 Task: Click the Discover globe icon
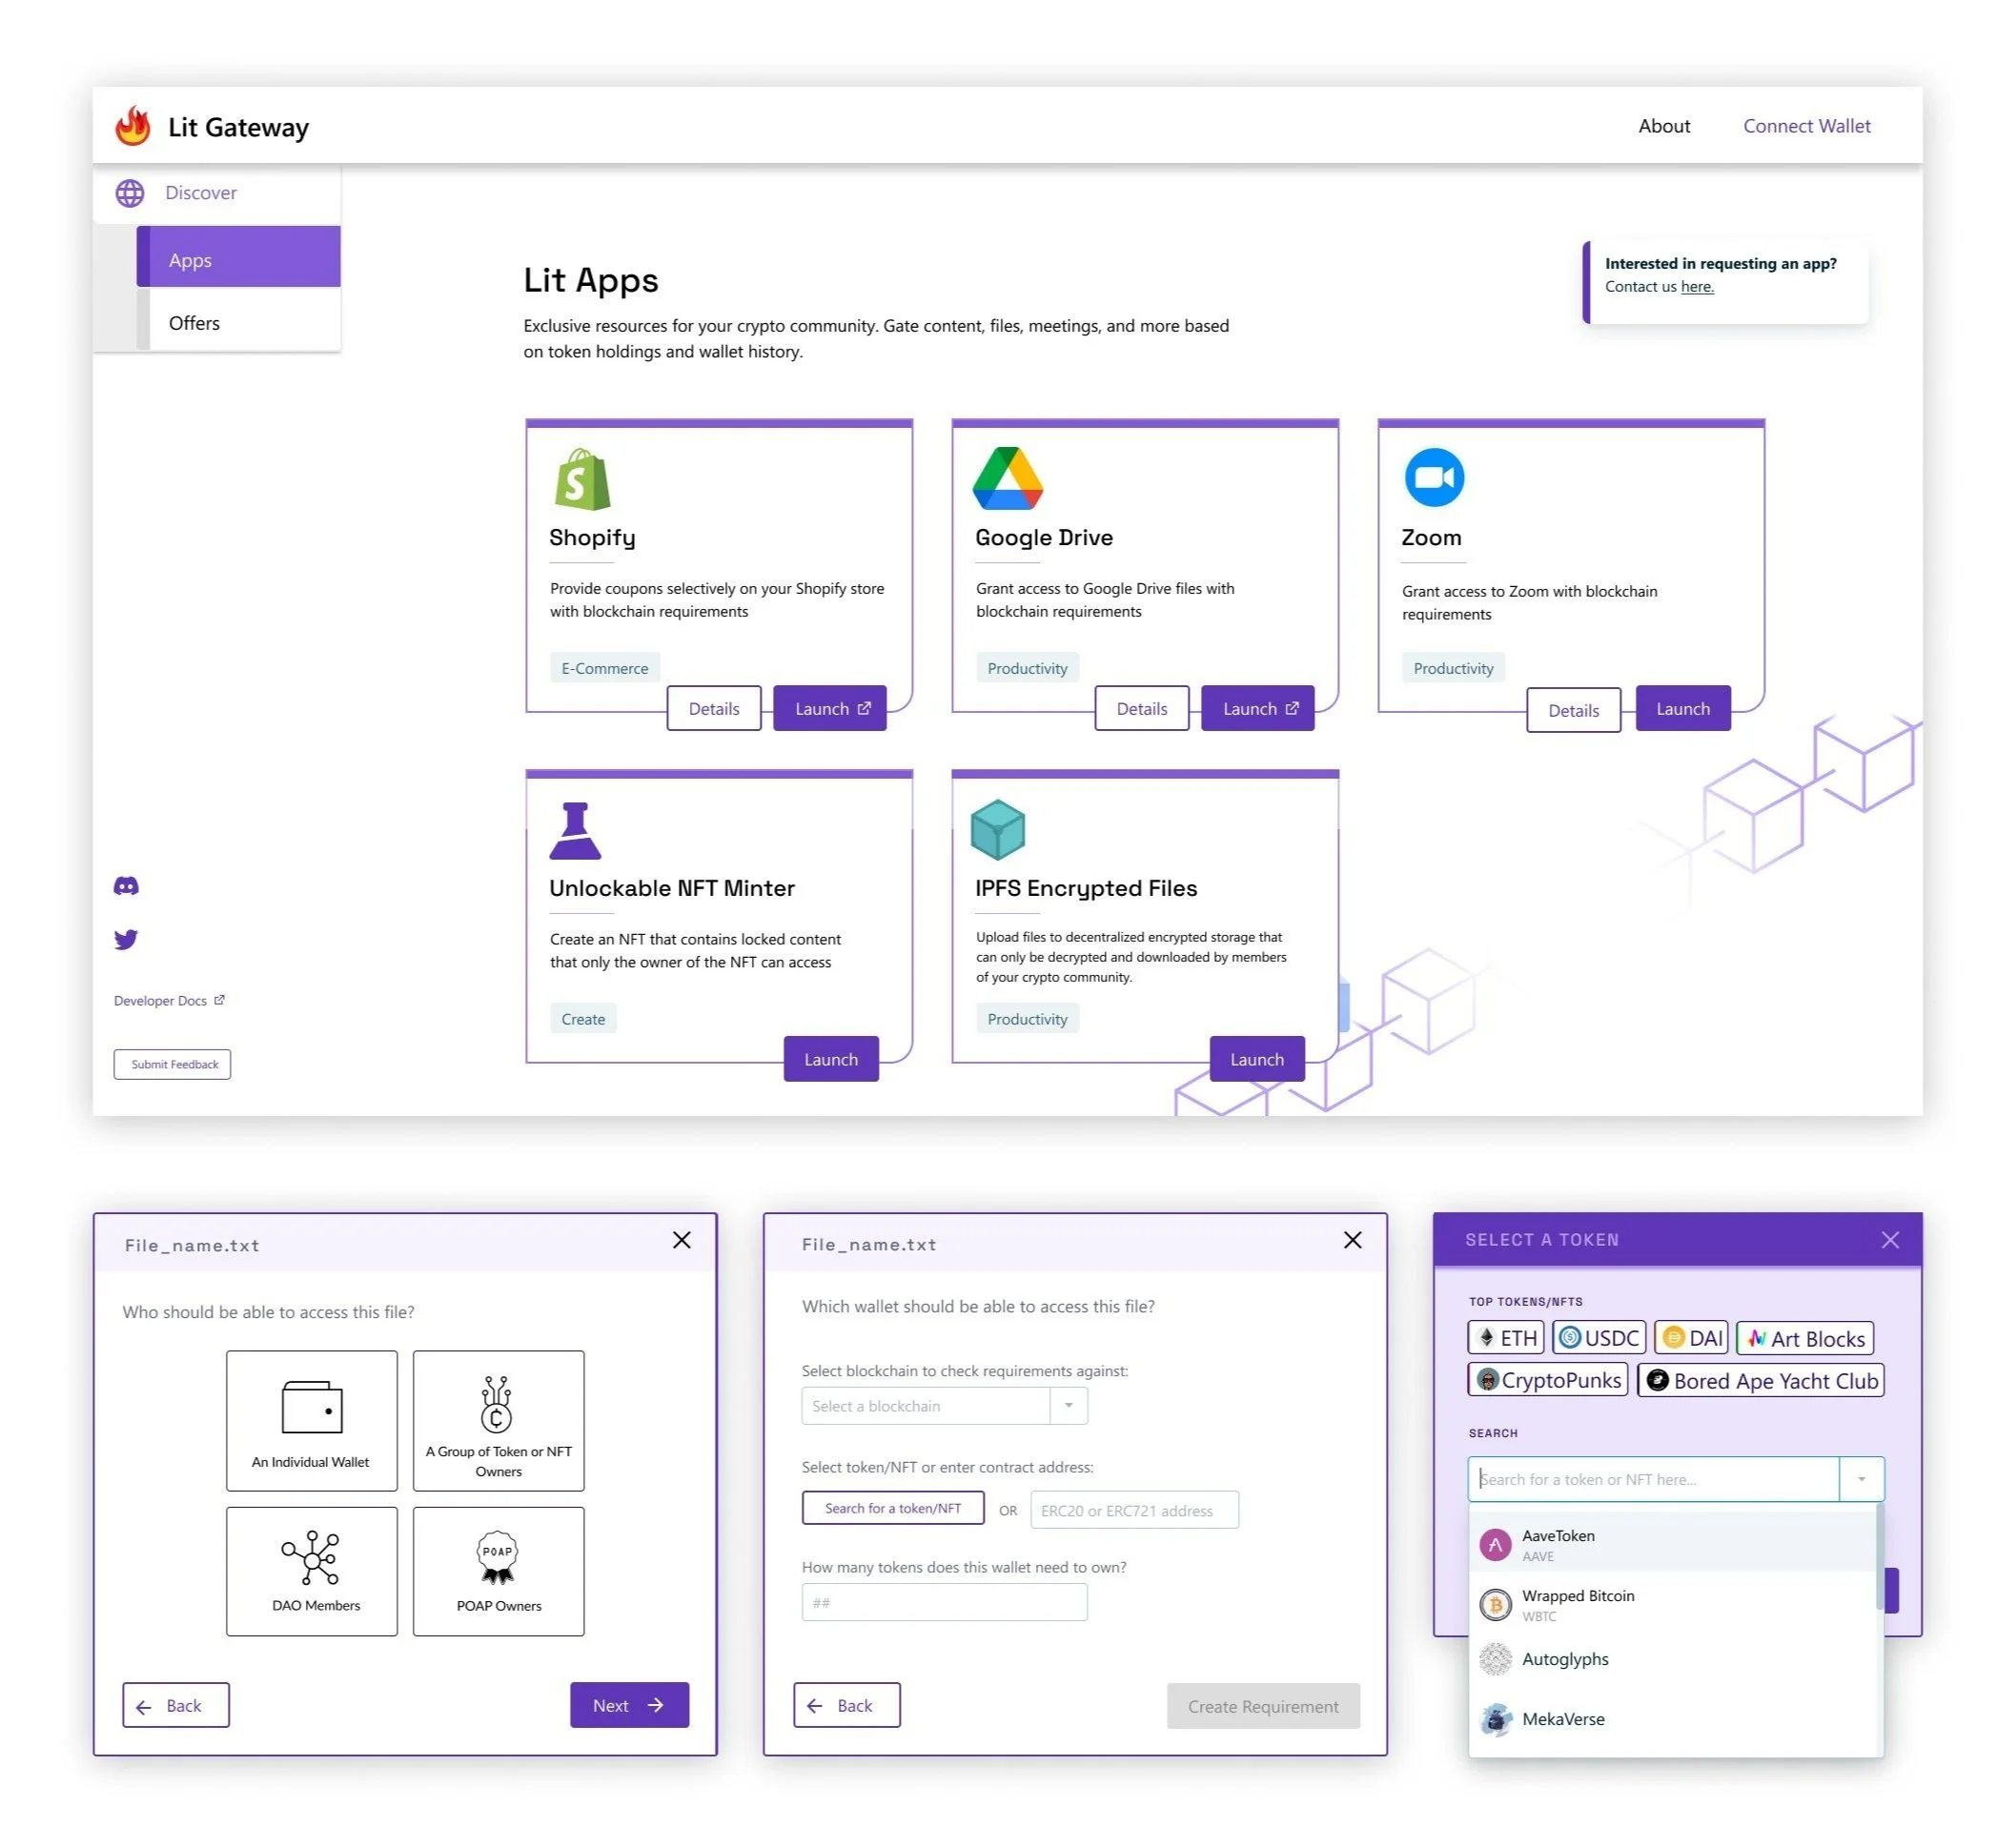point(130,193)
